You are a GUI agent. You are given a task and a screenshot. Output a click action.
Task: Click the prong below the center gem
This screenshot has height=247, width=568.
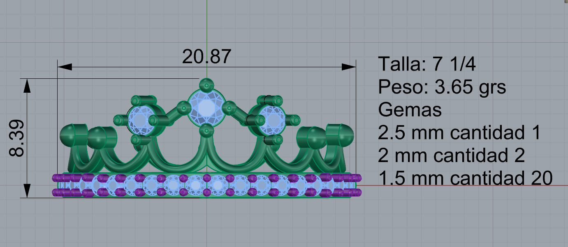(206, 131)
